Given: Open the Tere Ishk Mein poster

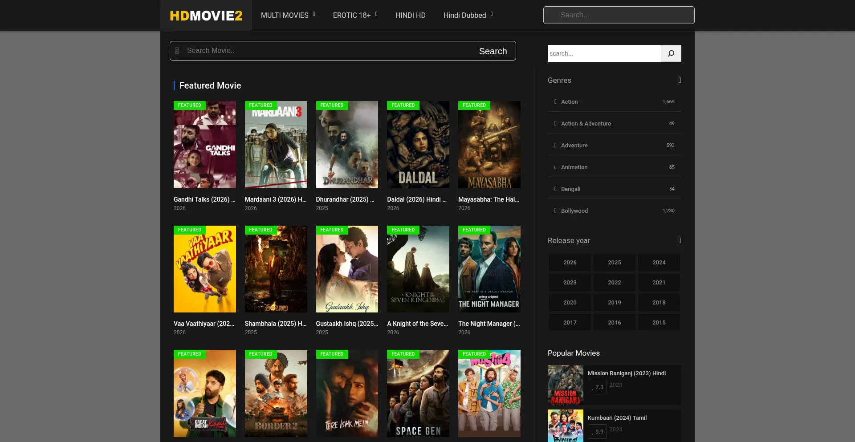Looking at the screenshot, I should (347, 393).
